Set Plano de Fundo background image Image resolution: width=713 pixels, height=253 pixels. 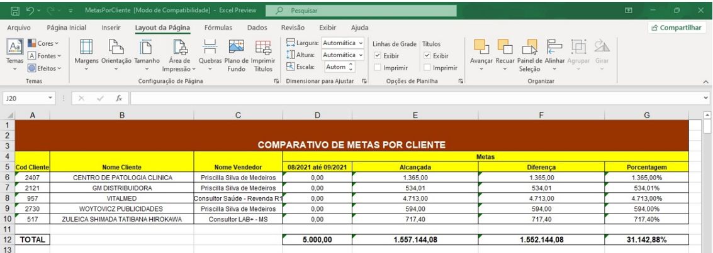point(237,55)
